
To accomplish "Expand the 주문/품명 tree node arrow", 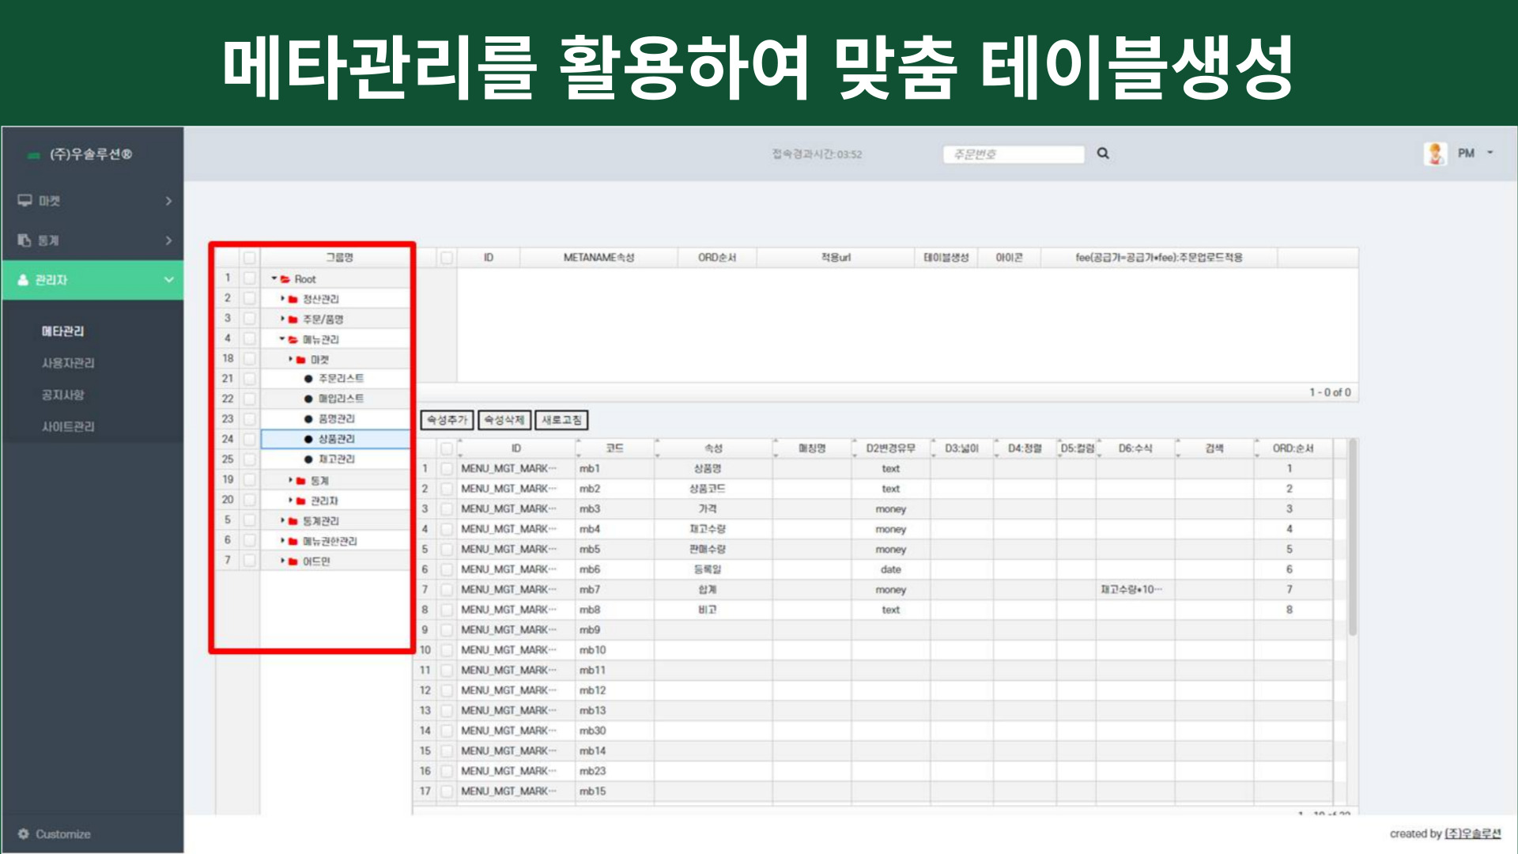I will point(282,319).
